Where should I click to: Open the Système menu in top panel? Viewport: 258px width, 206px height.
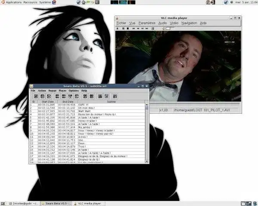pyautogui.click(x=45, y=2)
